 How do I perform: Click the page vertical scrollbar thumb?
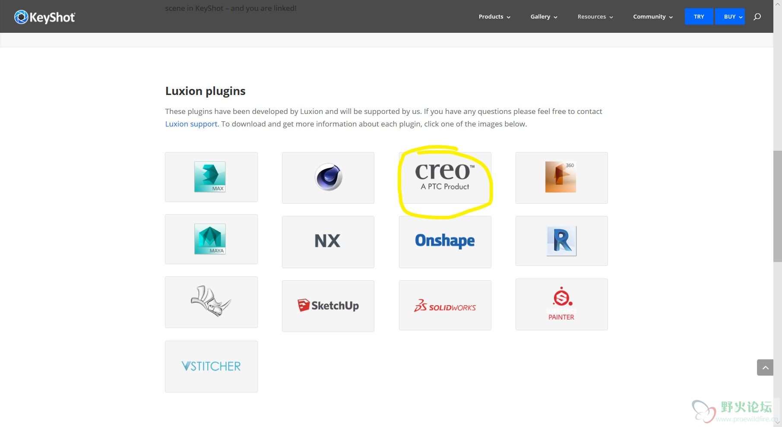click(777, 206)
